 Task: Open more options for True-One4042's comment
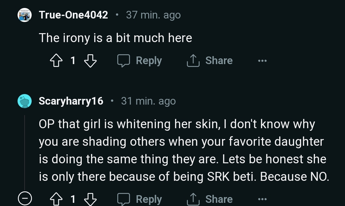click(x=262, y=61)
